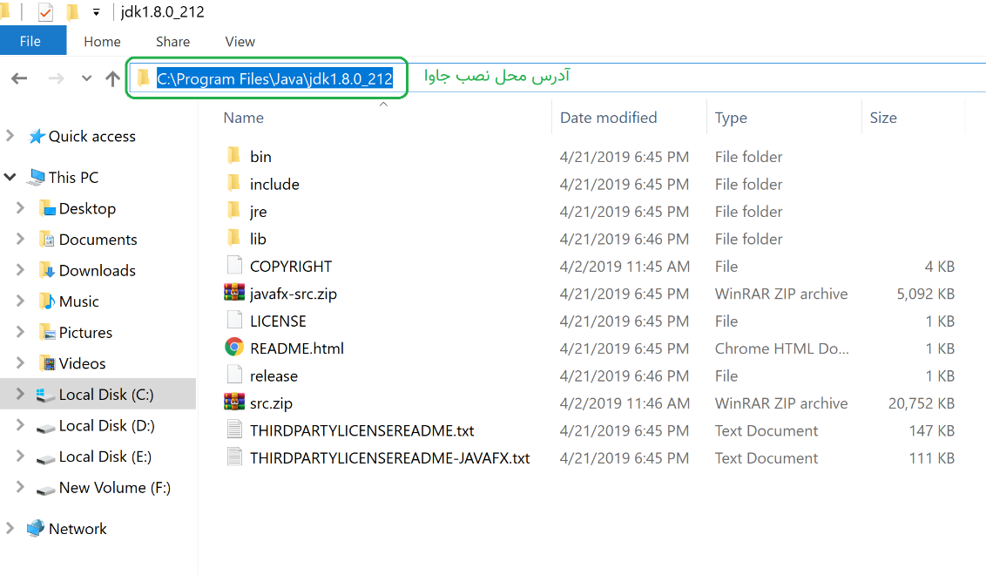
Task: Click the Properties checkmark icon in title bar
Action: (45, 12)
